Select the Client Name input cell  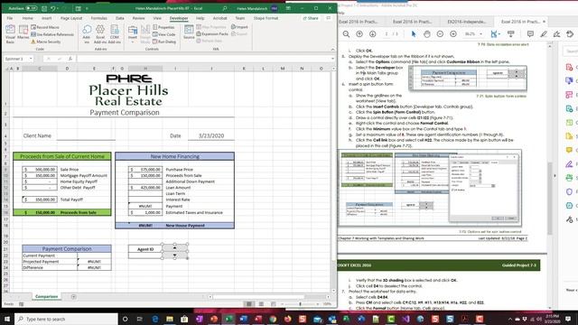86,135
